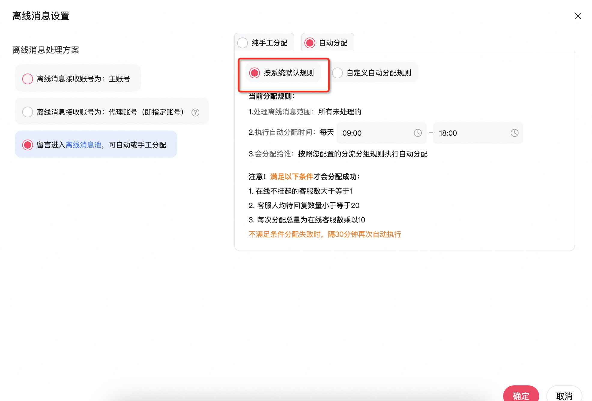Click orange note 隔30分钟再次自动执行
Screen dimensions: 592x401
point(364,234)
